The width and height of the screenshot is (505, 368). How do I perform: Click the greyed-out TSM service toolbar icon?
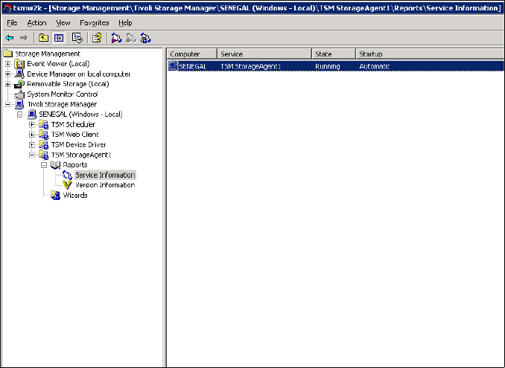click(131, 38)
